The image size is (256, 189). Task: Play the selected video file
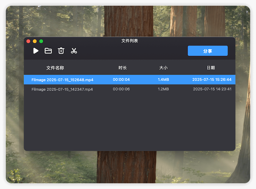point(36,51)
